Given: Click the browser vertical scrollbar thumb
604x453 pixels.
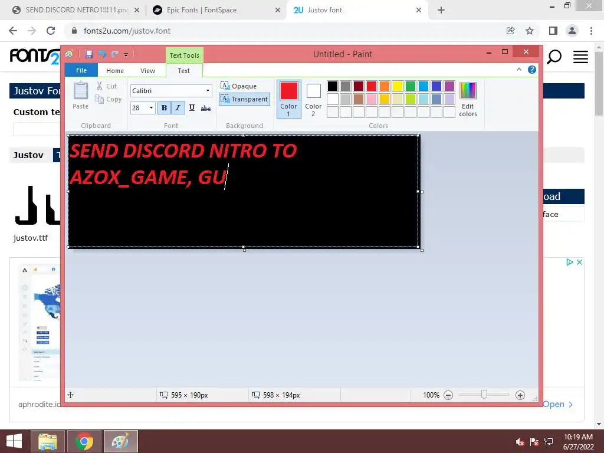Looking at the screenshot, I should coord(599,83).
